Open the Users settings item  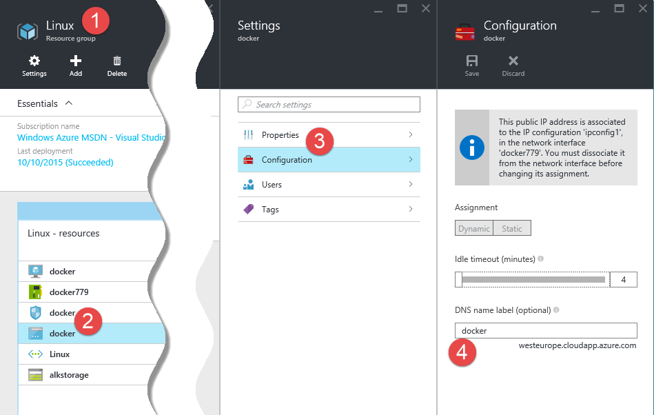click(329, 184)
